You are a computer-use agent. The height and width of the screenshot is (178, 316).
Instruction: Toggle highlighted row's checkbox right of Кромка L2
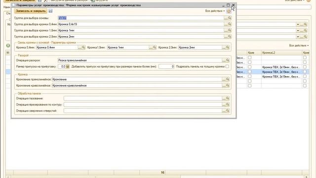coord(305,72)
